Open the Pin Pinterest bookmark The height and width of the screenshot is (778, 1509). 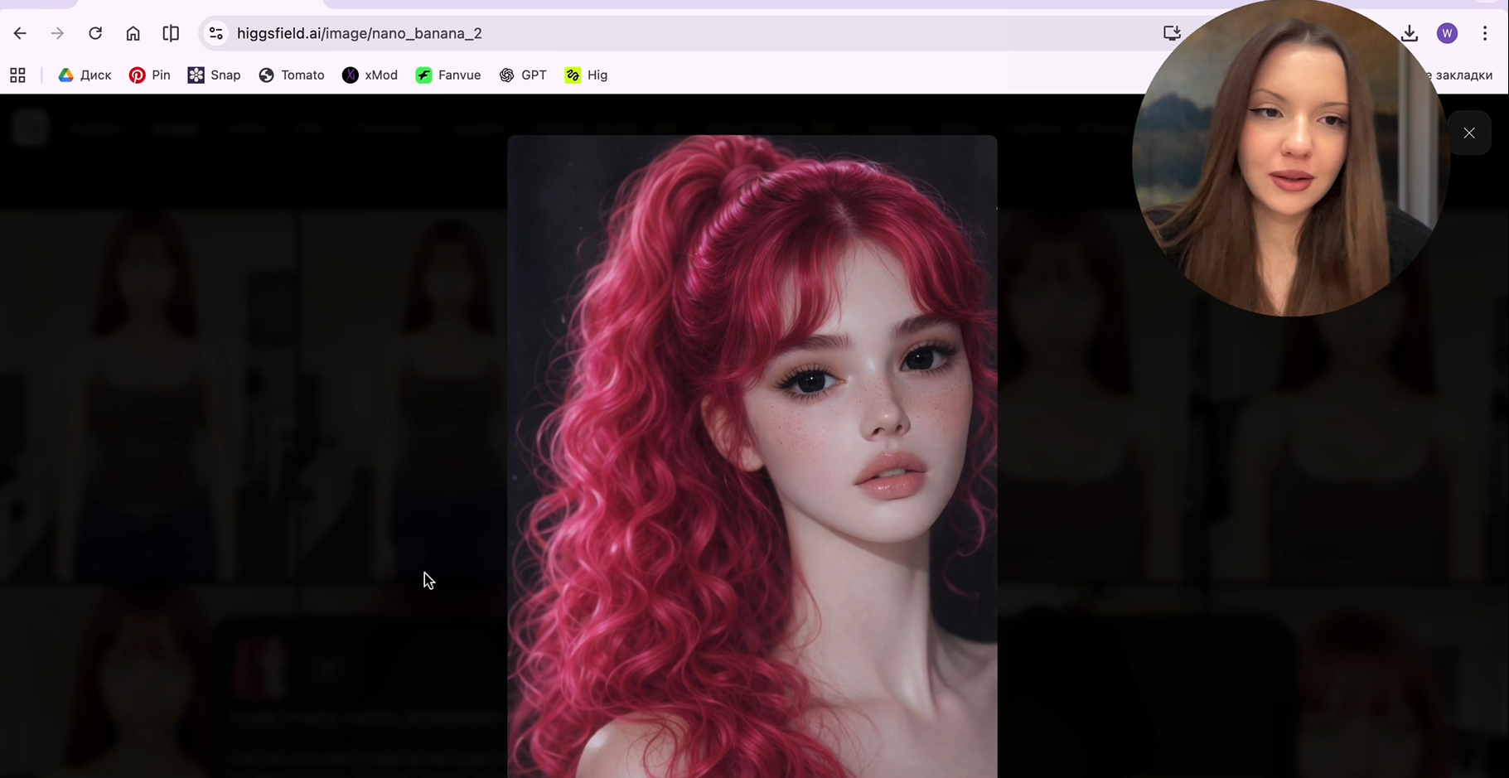point(150,75)
